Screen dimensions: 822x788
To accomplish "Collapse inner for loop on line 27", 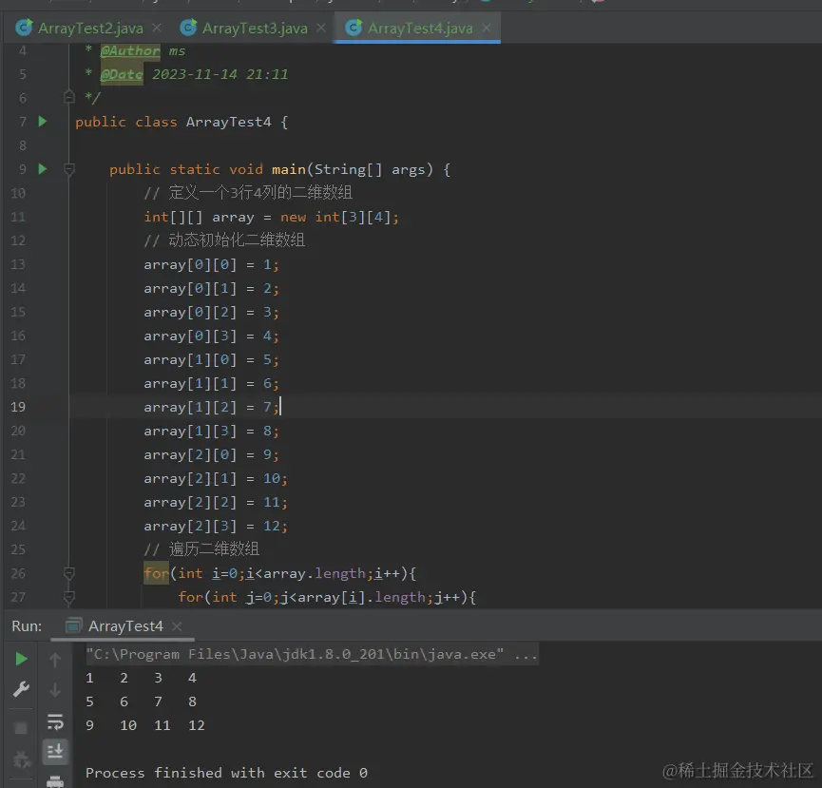I will click(68, 597).
